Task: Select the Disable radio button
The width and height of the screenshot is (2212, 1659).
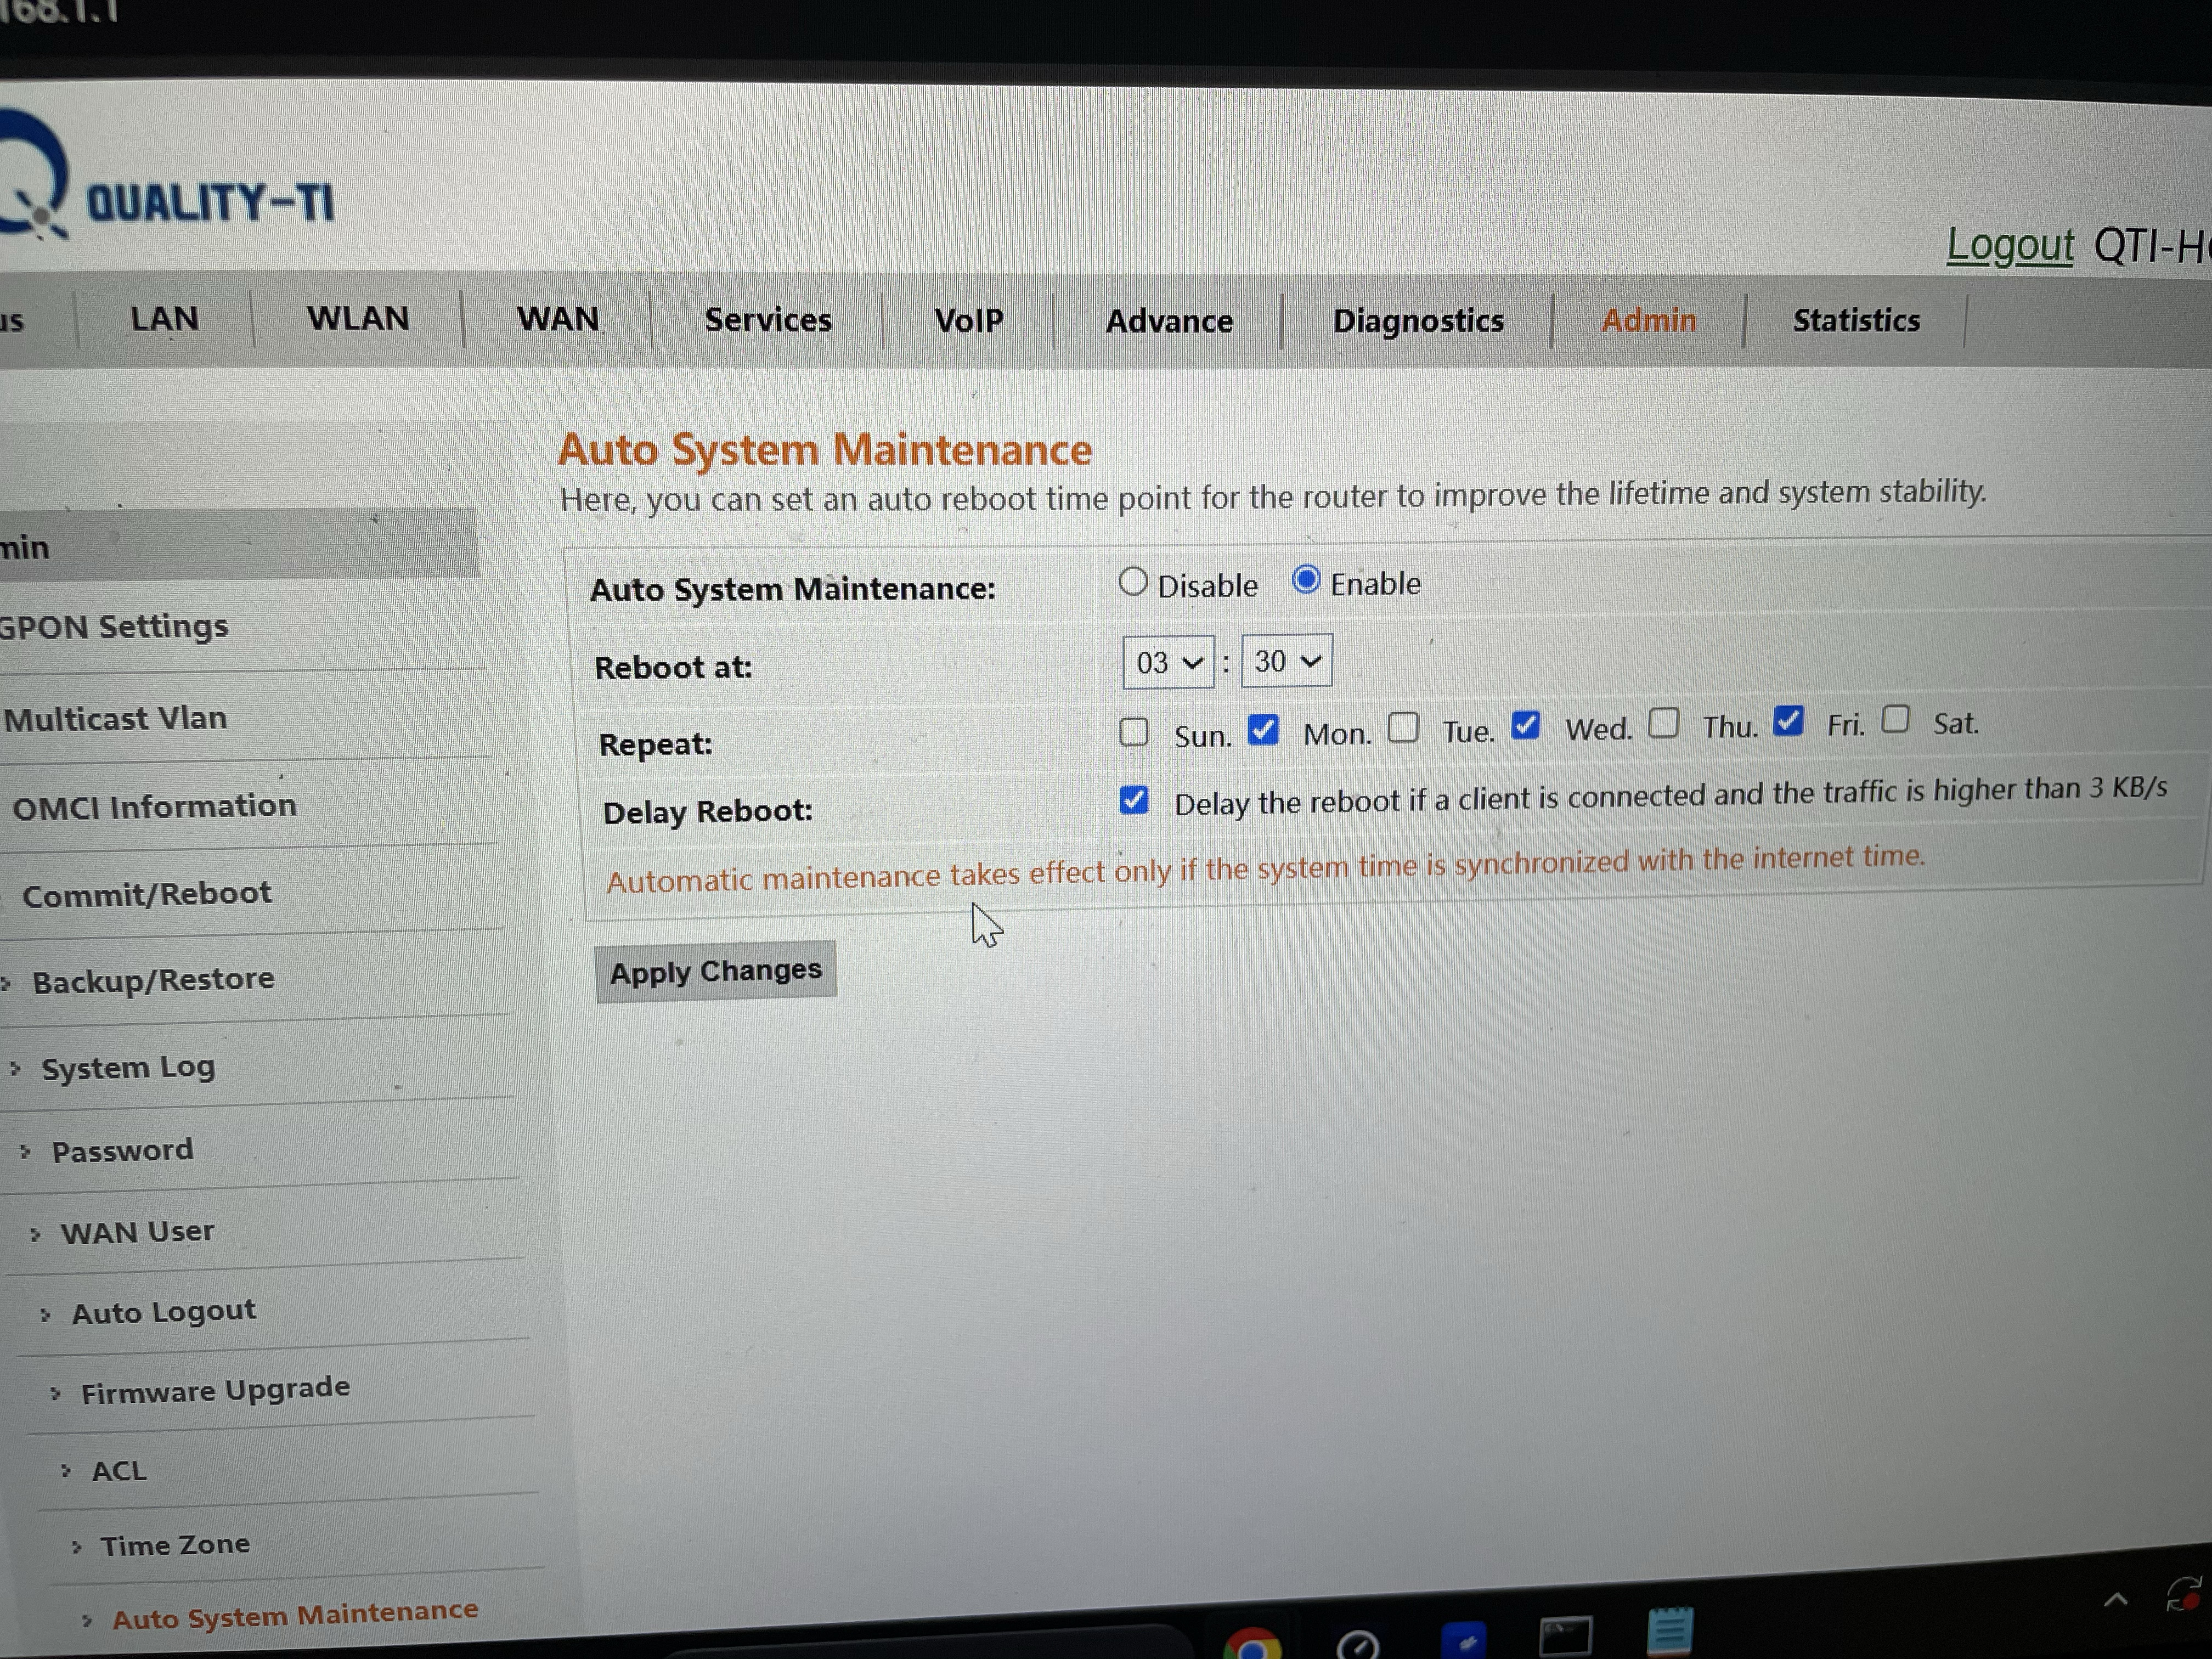Action: (x=1132, y=582)
